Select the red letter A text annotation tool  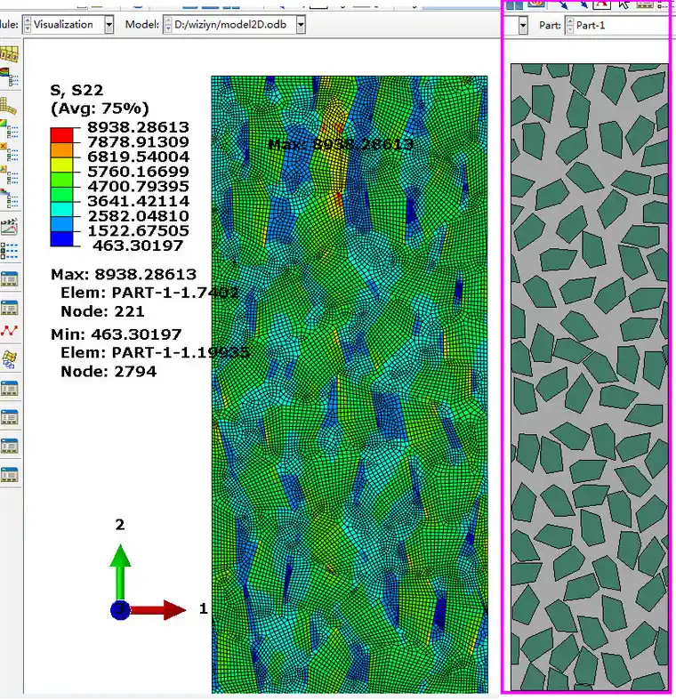(600, 4)
